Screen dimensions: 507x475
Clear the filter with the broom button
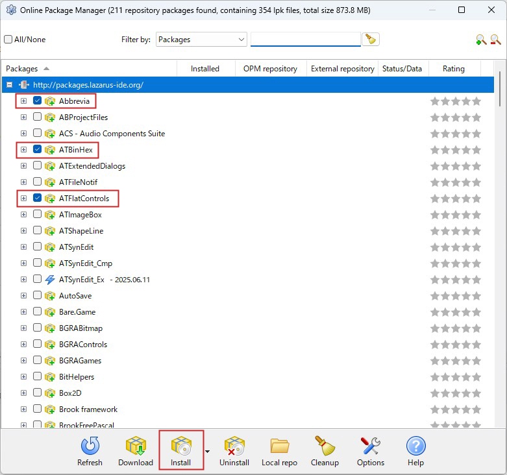click(371, 40)
